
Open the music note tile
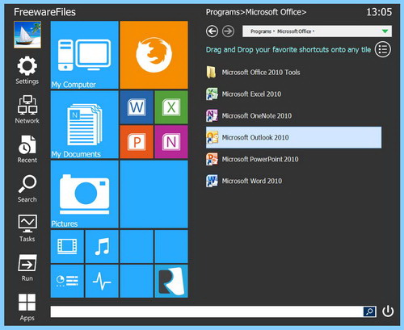pyautogui.click(x=102, y=246)
